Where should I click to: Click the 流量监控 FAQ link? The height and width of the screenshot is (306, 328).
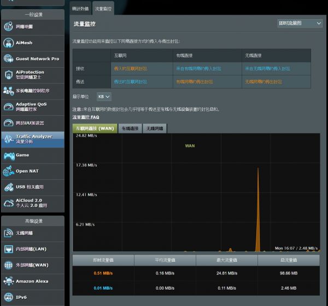point(86,117)
